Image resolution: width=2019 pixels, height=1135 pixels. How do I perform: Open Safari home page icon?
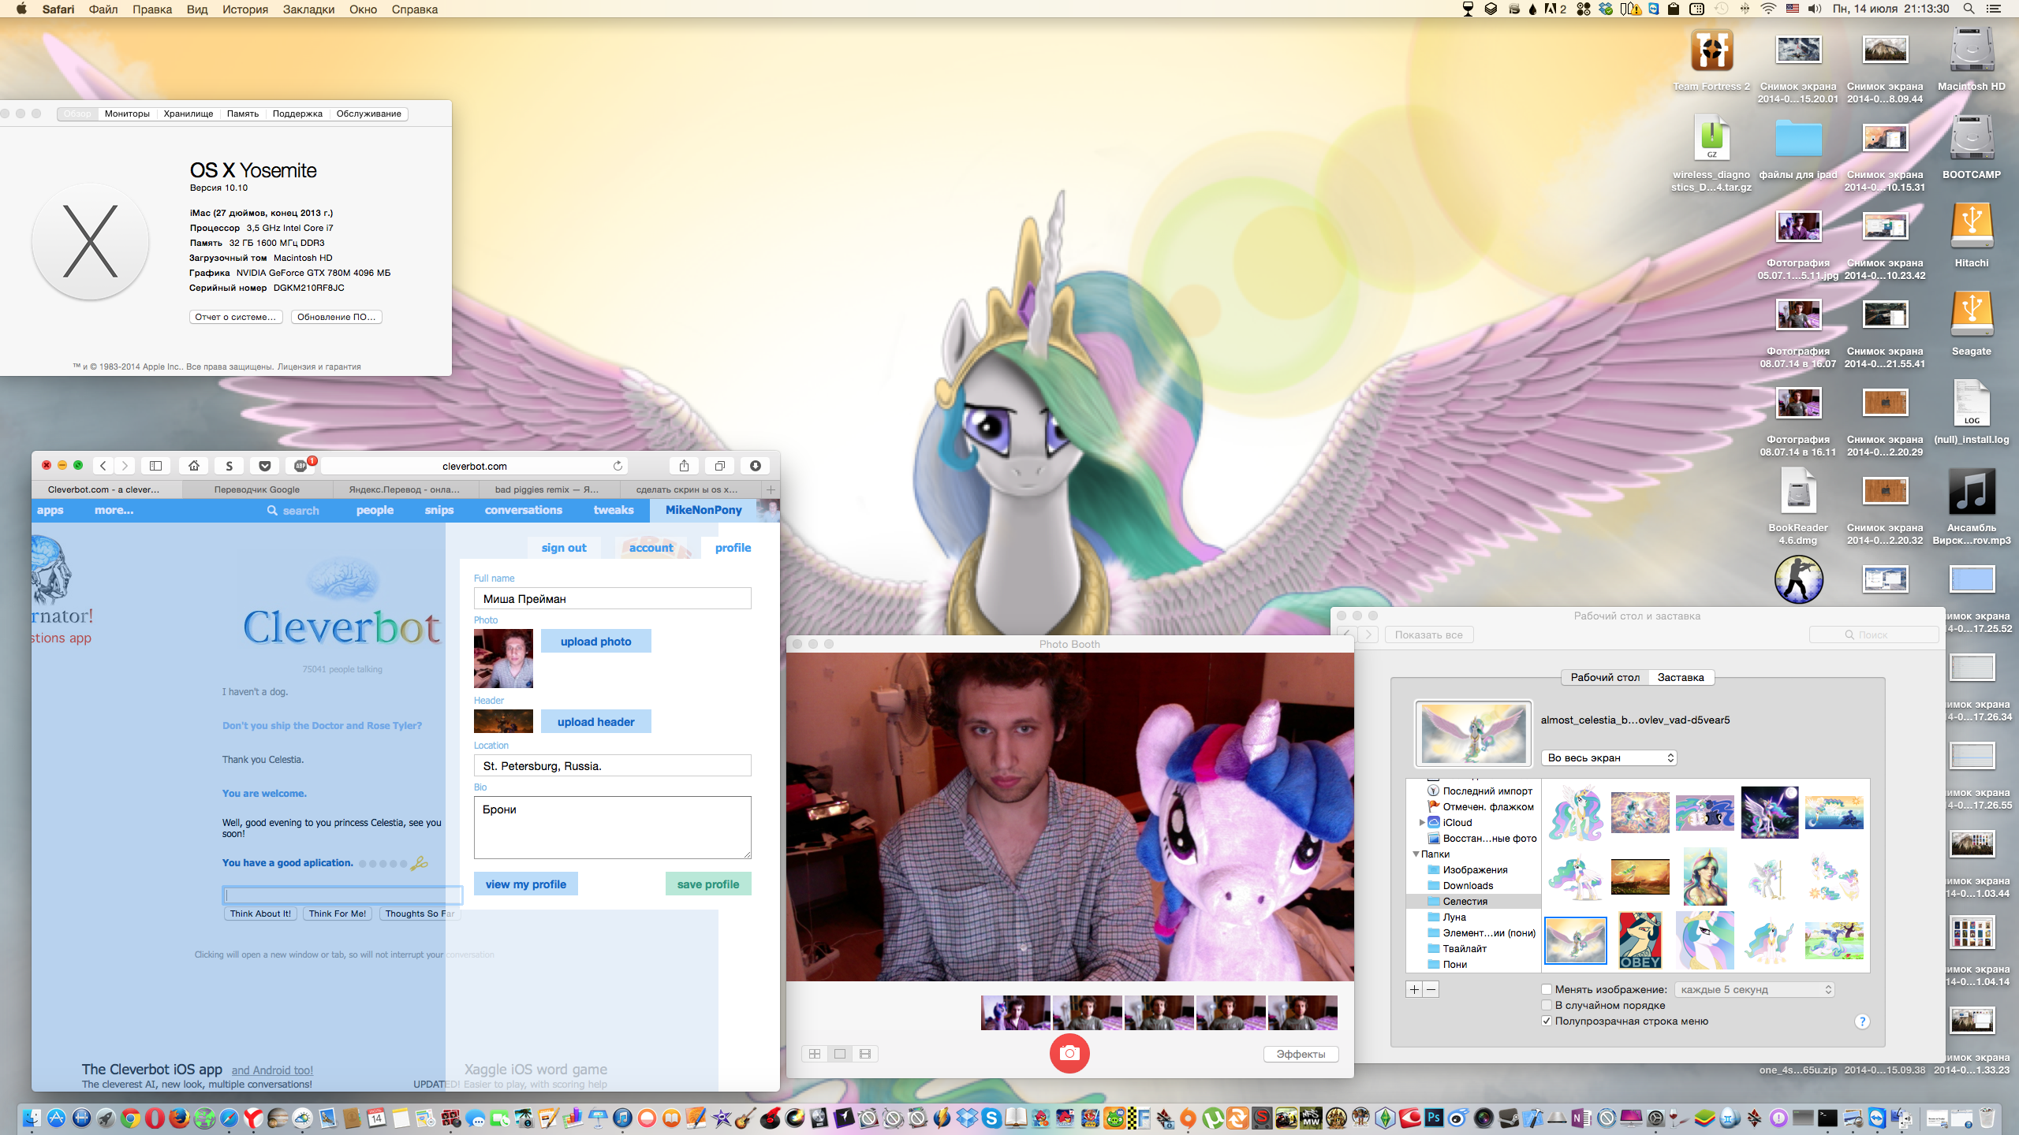[194, 466]
